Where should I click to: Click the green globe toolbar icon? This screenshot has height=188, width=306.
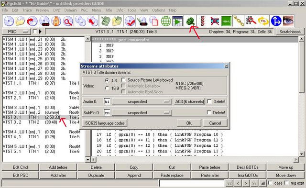(x=166, y=21)
